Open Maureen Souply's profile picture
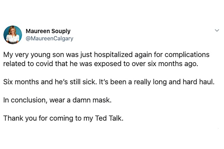224x149 pixels. click(13, 35)
